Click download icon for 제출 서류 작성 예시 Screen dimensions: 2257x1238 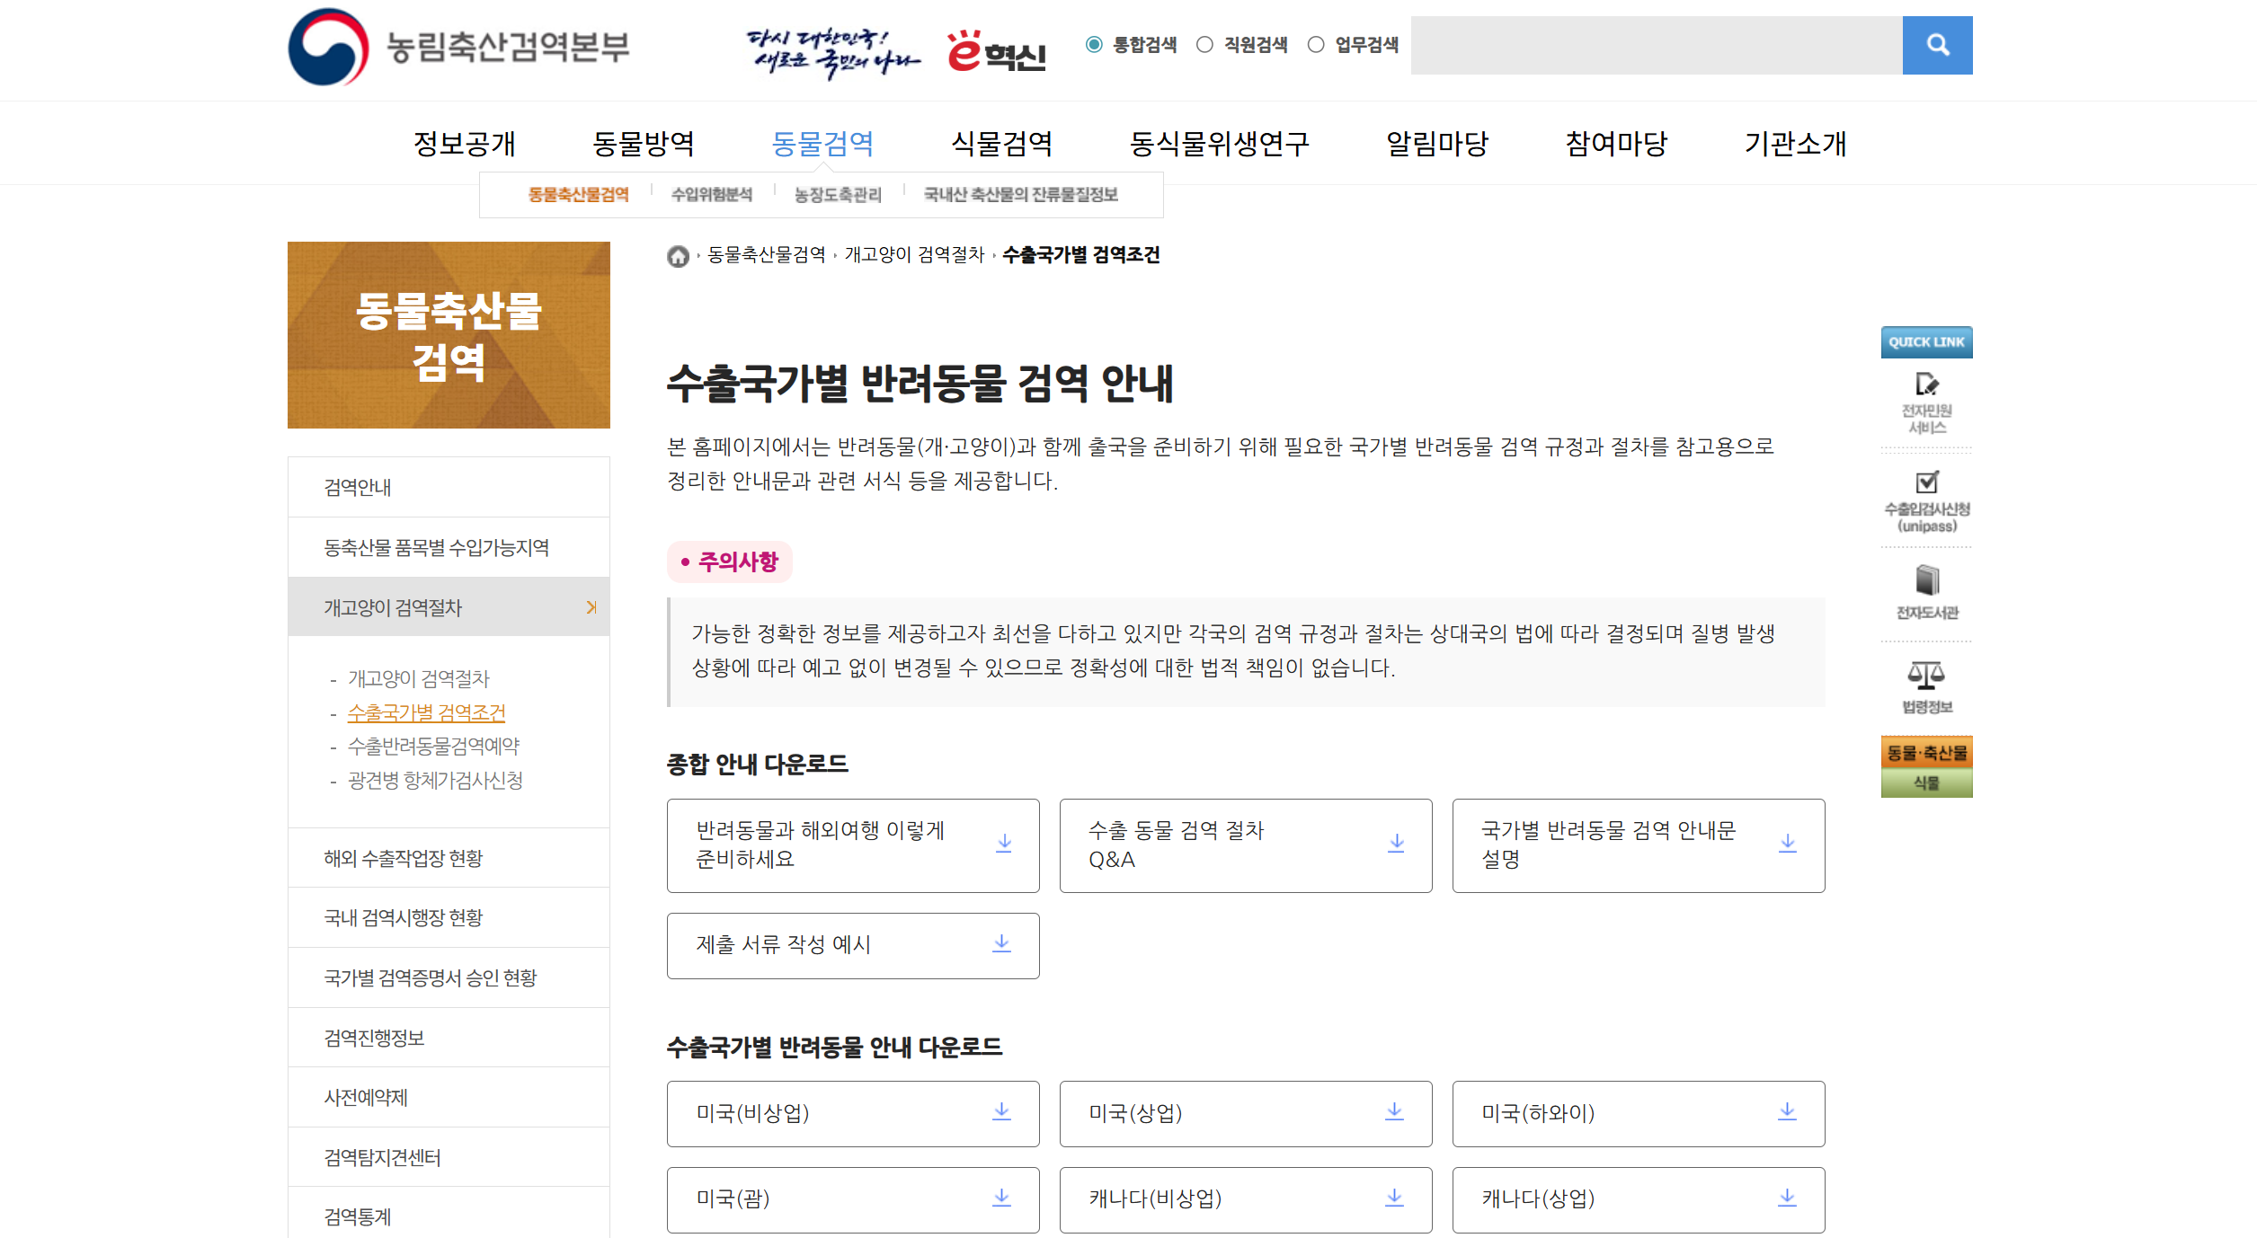point(1001,944)
